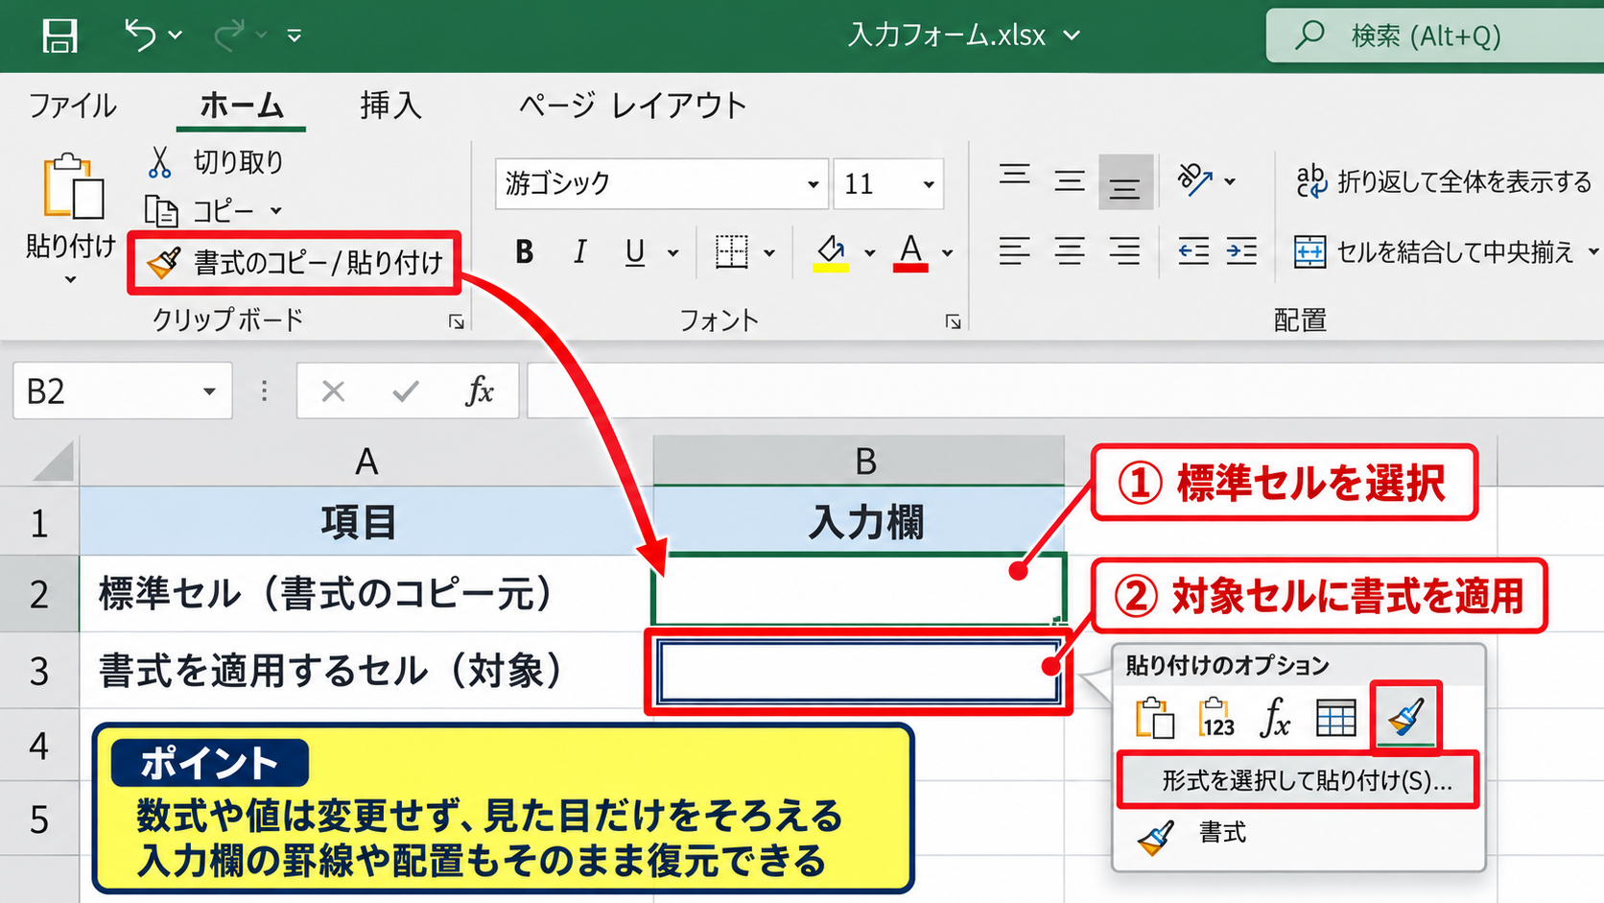Screen dimensions: 1604x903
Task: Increase indent
Action: (1241, 251)
